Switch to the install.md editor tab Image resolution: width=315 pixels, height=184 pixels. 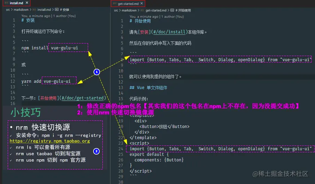click(x=16, y=3)
